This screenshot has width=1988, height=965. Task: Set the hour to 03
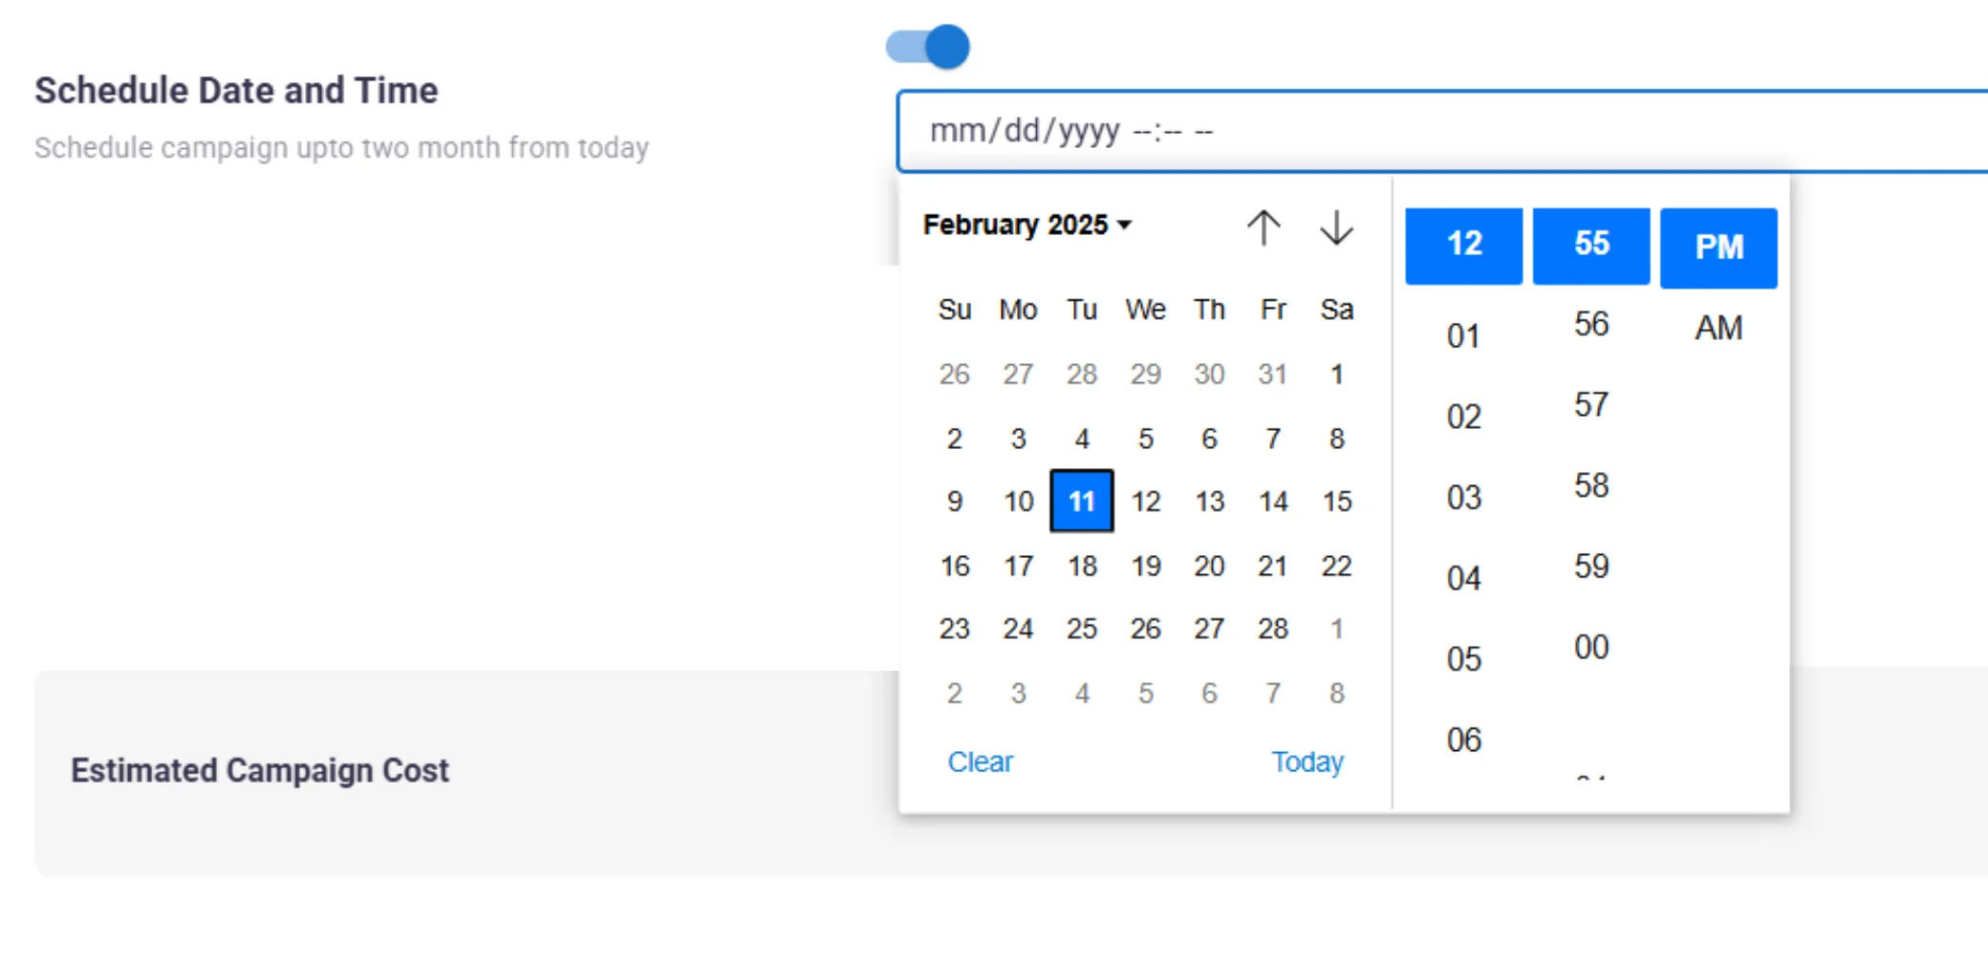[x=1463, y=498]
